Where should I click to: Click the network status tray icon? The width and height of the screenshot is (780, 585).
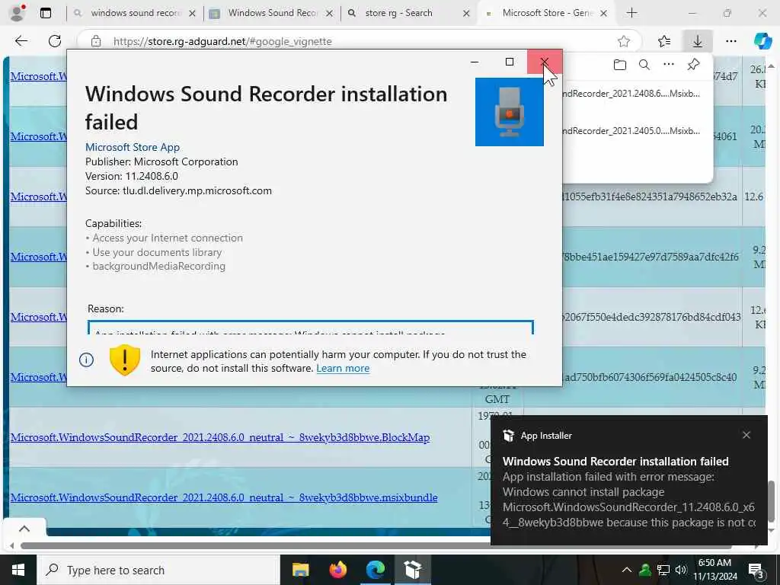663,570
